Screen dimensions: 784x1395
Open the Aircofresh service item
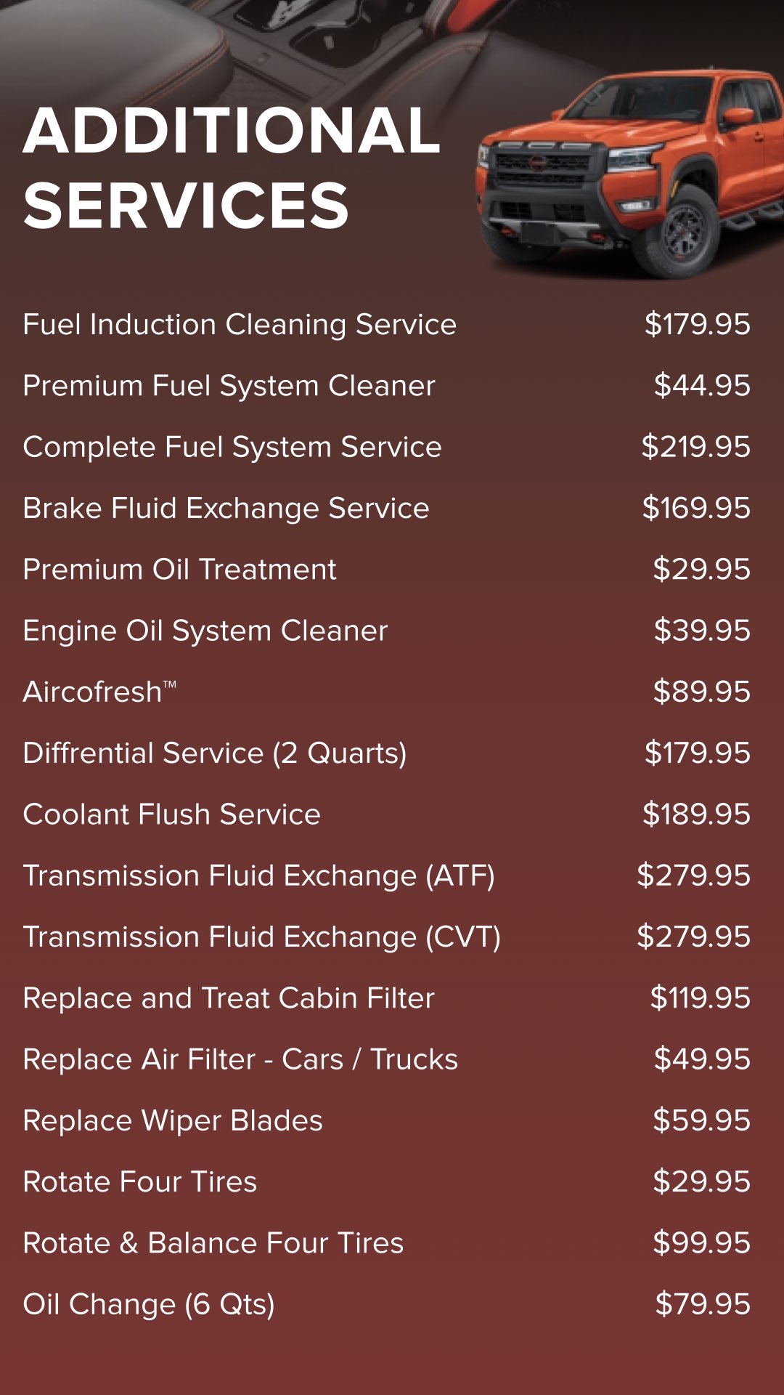pos(99,692)
